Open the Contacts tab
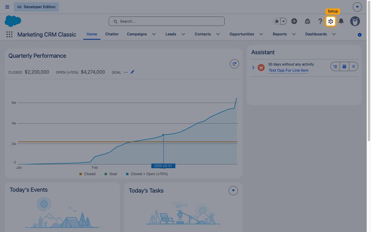 tap(203, 34)
